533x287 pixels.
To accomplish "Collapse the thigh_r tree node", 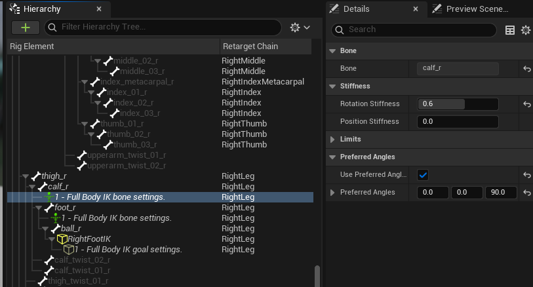I will [26, 176].
